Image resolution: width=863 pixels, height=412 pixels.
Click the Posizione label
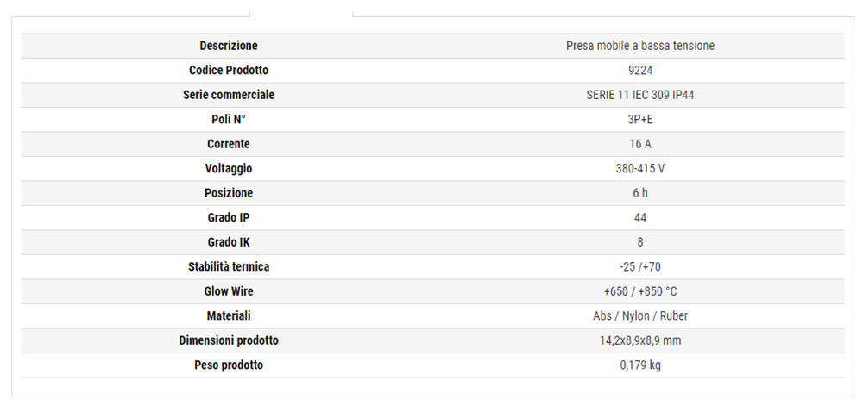(x=229, y=193)
